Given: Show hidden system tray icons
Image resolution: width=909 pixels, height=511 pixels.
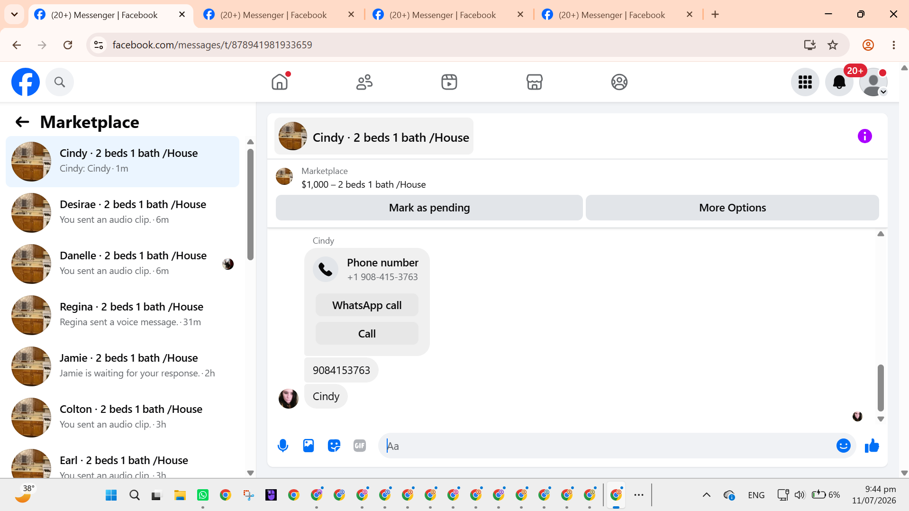Looking at the screenshot, I should [x=706, y=495].
